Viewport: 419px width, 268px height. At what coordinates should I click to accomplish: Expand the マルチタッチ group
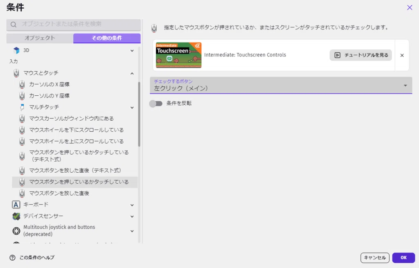tap(132, 108)
